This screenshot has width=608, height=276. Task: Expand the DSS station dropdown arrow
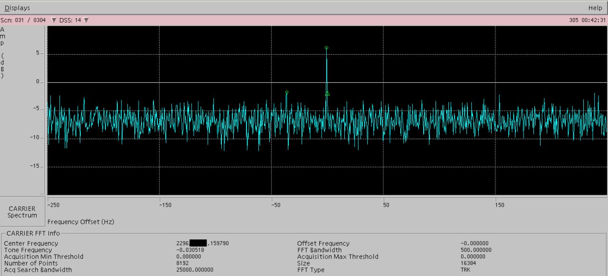(x=85, y=20)
